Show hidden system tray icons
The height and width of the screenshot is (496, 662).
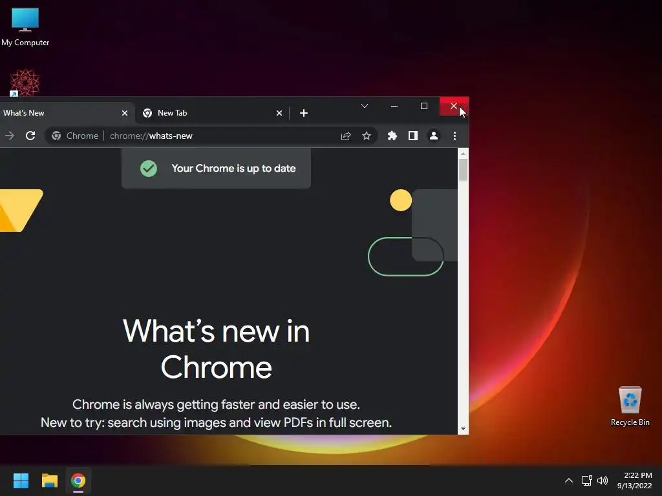click(x=569, y=480)
